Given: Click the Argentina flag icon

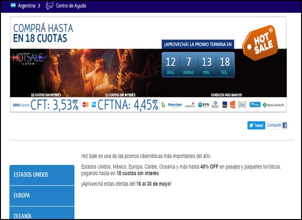Looking at the screenshot, I should [13, 6].
